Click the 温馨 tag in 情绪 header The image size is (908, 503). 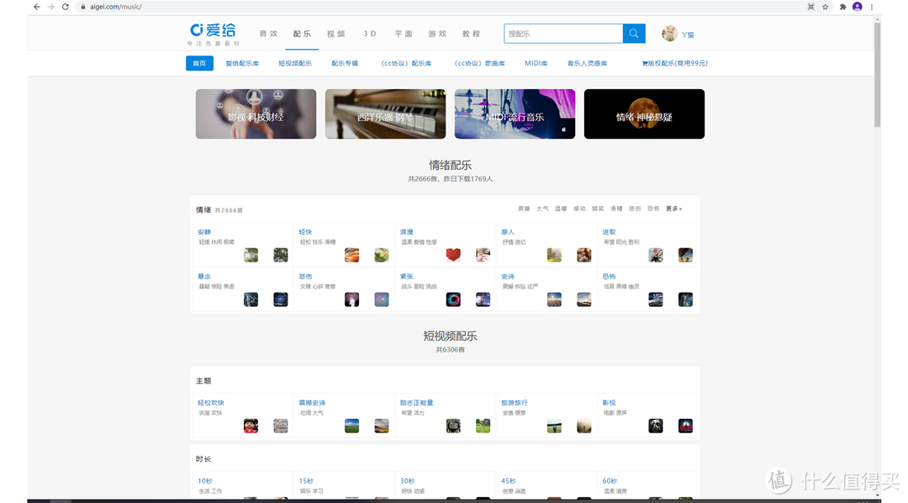(x=561, y=209)
